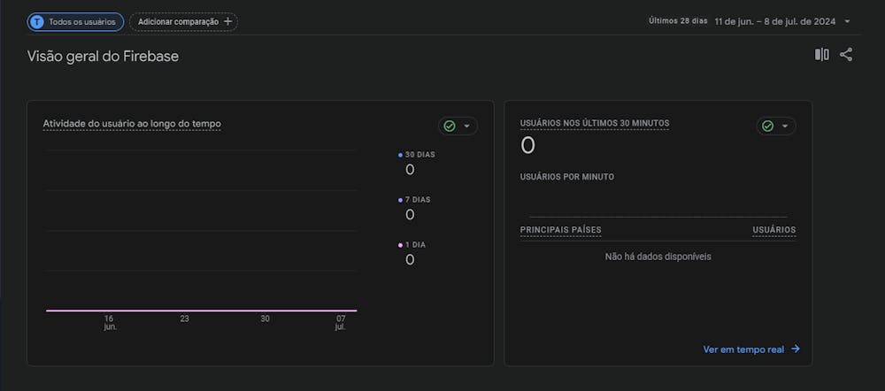The width and height of the screenshot is (885, 391).
Task: Click the green check icon in the activity card
Action: (x=450, y=126)
